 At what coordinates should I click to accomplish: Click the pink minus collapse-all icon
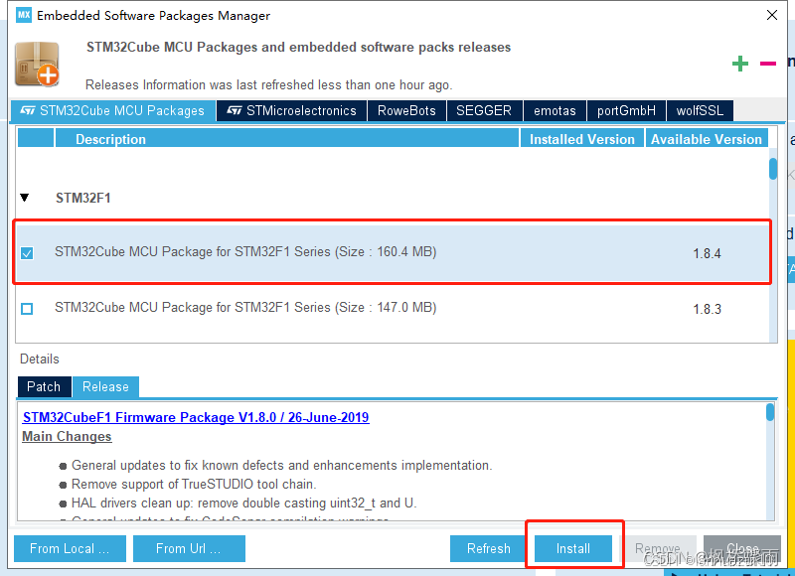click(x=767, y=64)
